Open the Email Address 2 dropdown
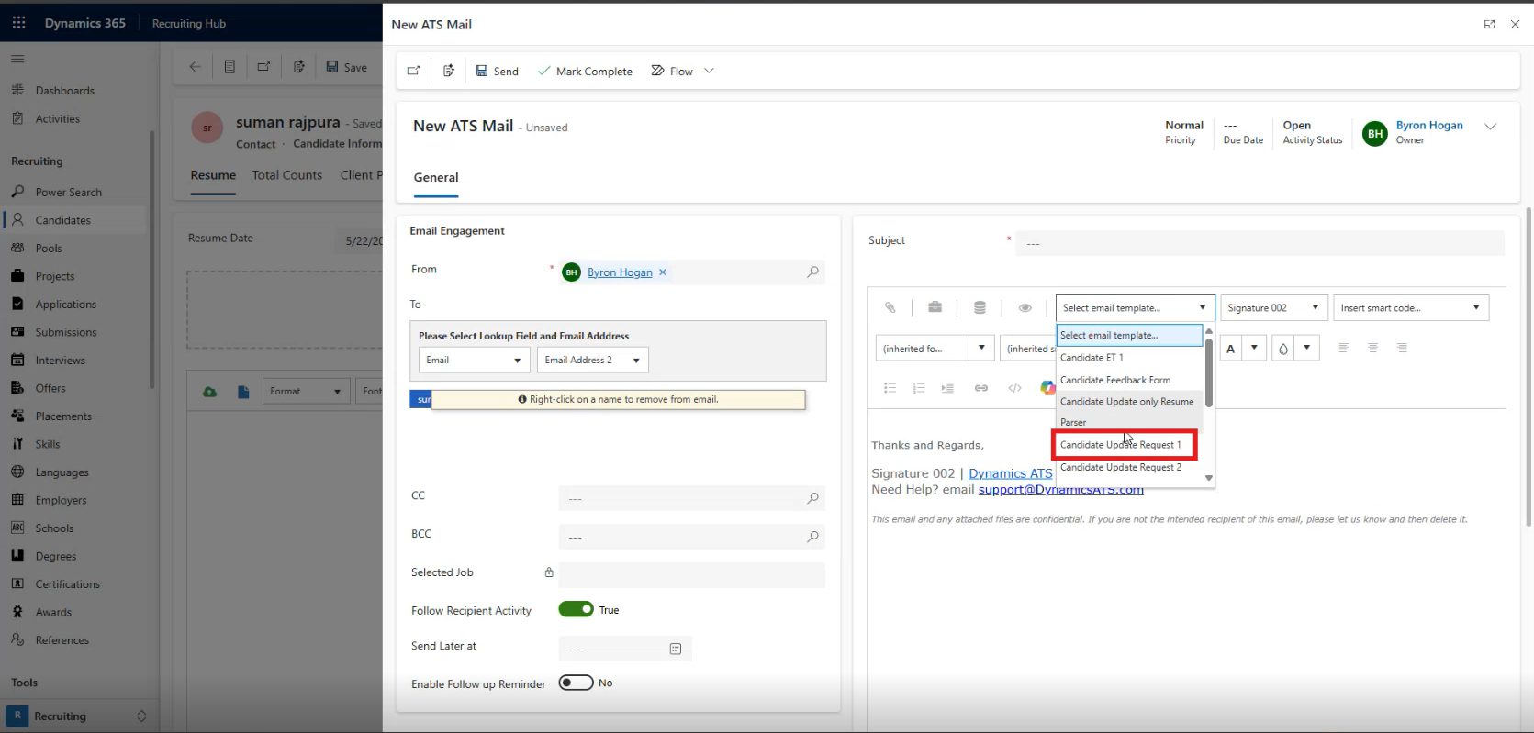Viewport: 1534px width, 733px height. 592,360
